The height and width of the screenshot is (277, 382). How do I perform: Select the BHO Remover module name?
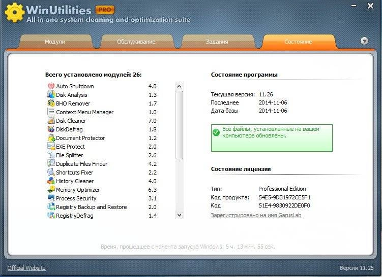point(73,103)
